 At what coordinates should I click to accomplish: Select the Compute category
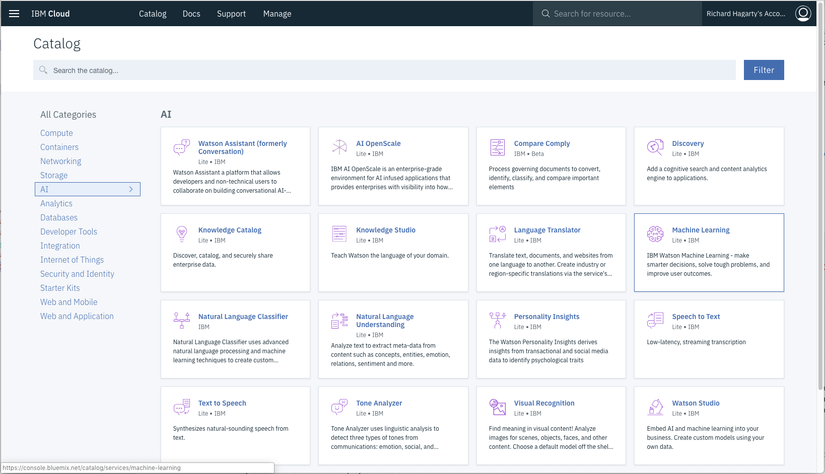[x=56, y=133]
